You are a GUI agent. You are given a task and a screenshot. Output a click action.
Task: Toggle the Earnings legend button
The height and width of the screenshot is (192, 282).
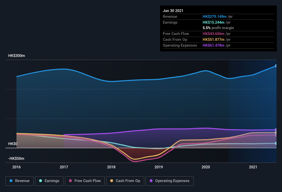49,181
